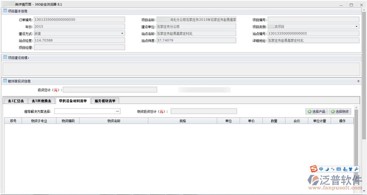Screen dimensions: 367x195
Task: Click 站点经度 field 114.70588
Action: 79,40
